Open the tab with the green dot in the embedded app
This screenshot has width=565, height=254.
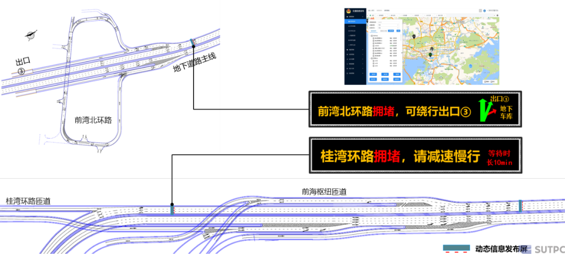click(x=372, y=16)
